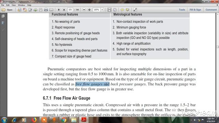Click the Print icon in toolbar
The image size is (219, 123).
coord(46,10)
